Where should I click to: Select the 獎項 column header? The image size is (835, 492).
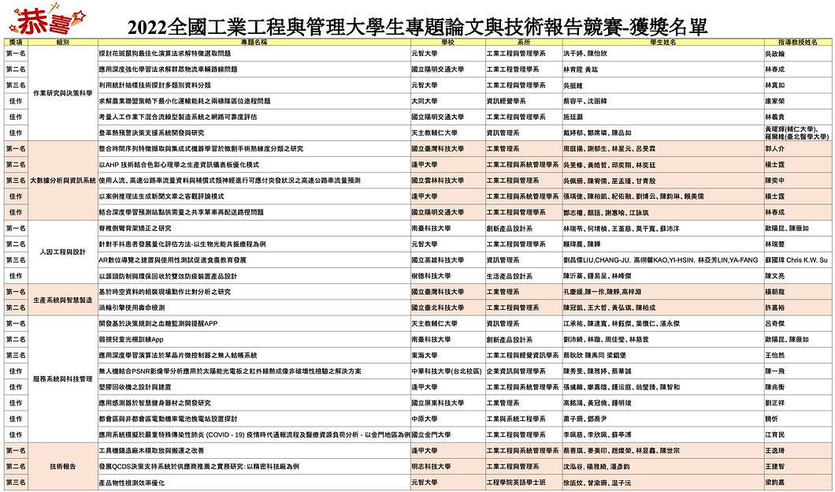tap(16, 42)
